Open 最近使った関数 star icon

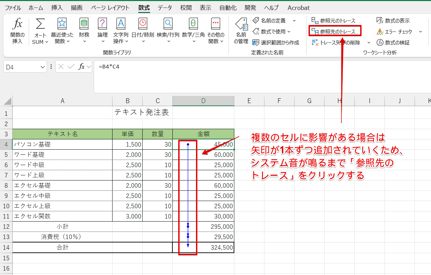tap(62, 24)
